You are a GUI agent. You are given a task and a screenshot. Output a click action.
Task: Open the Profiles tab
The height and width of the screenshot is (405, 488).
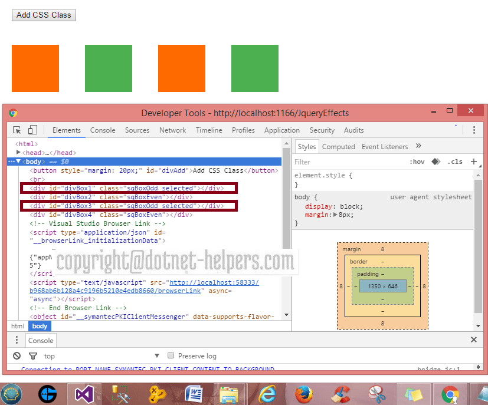243,130
